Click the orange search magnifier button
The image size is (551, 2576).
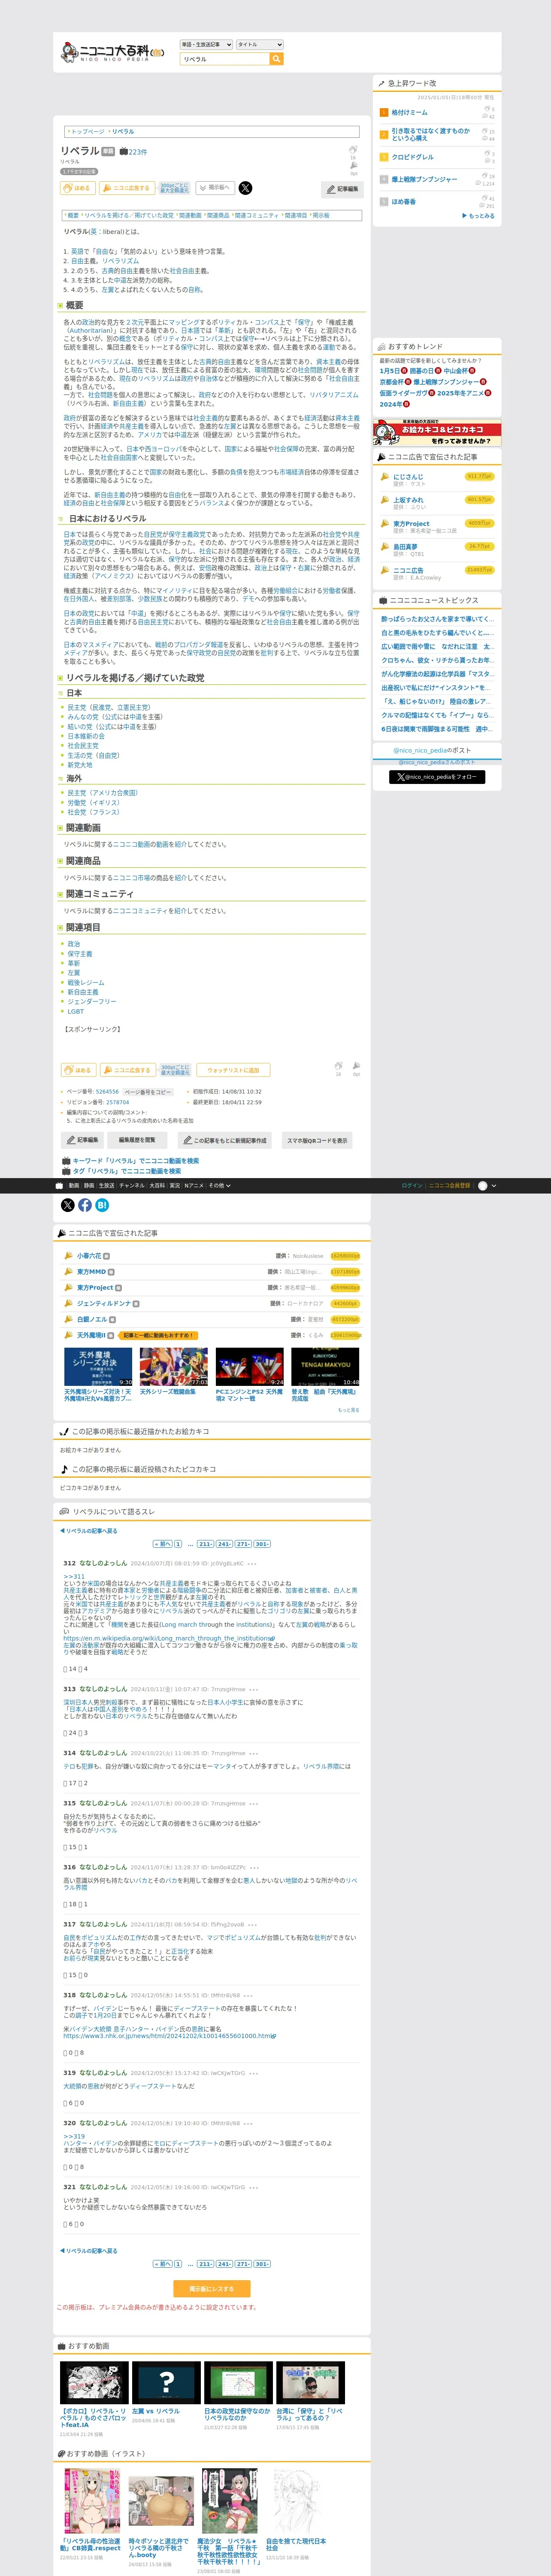pyautogui.click(x=277, y=59)
